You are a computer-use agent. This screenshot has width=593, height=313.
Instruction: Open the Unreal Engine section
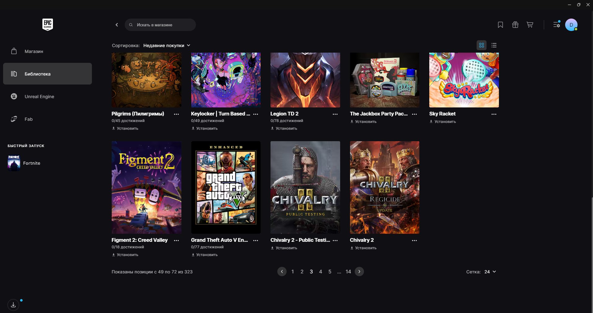point(47,97)
